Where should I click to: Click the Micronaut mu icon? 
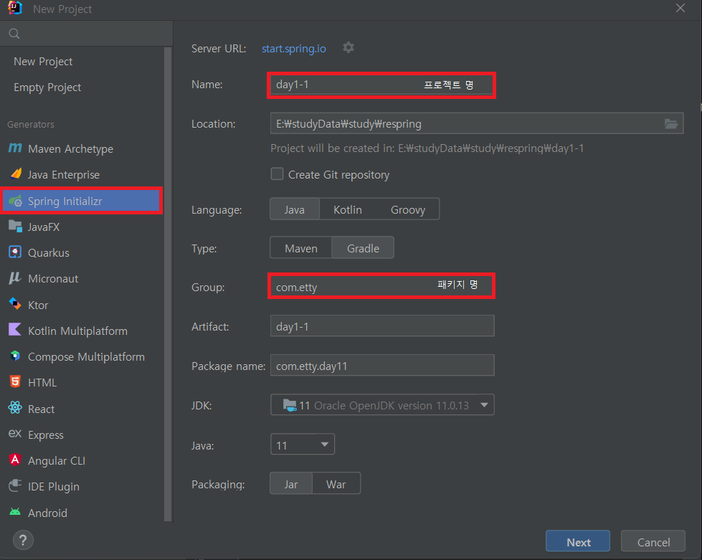click(15, 278)
